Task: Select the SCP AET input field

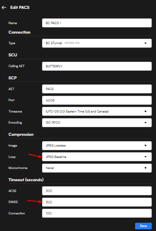Action: [x=97, y=89]
